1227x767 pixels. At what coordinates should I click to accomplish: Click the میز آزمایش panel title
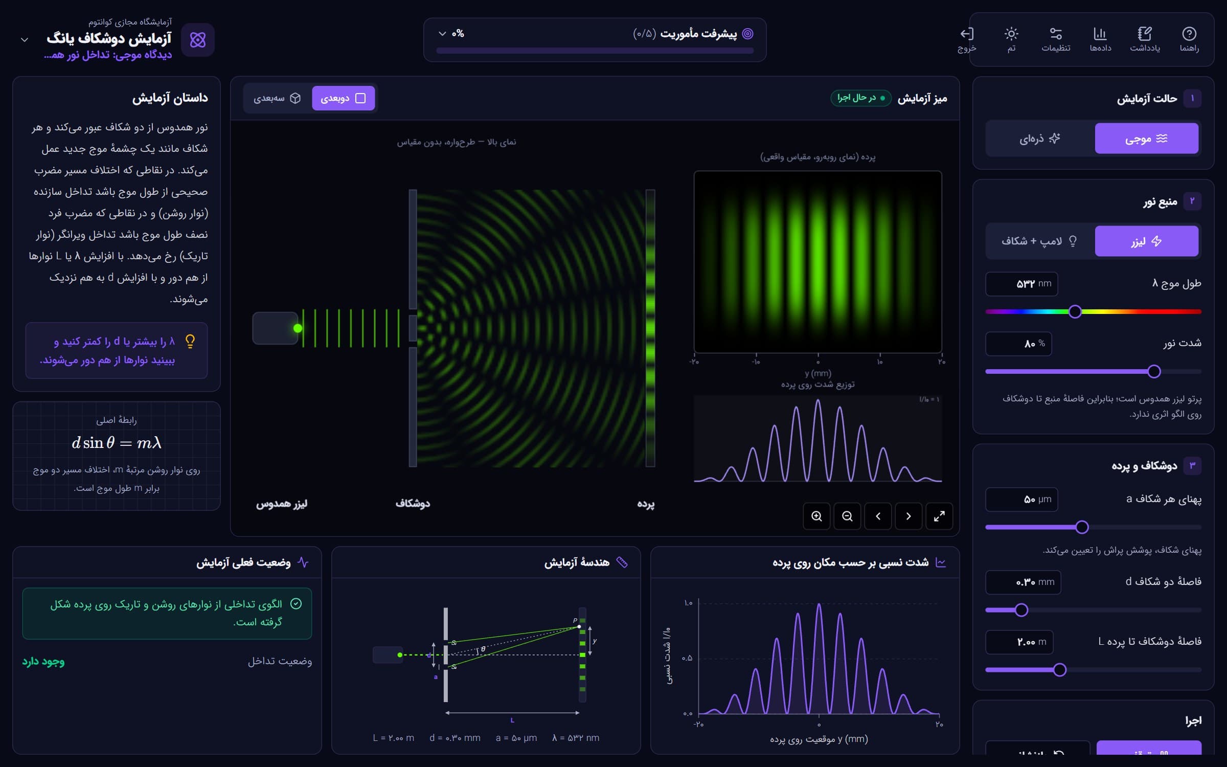point(922,98)
